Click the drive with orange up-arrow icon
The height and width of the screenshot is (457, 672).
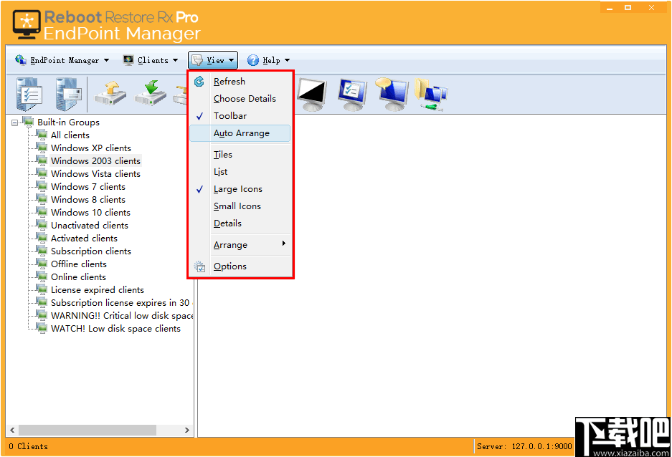point(110,93)
